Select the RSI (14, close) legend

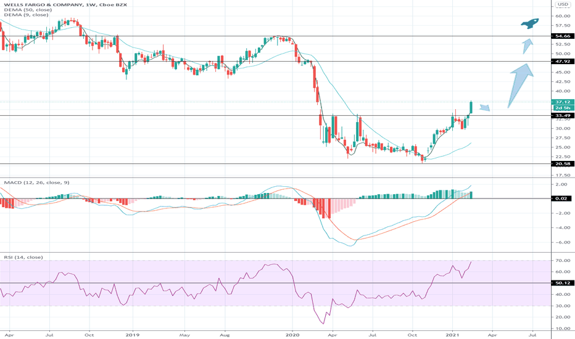tap(23, 257)
